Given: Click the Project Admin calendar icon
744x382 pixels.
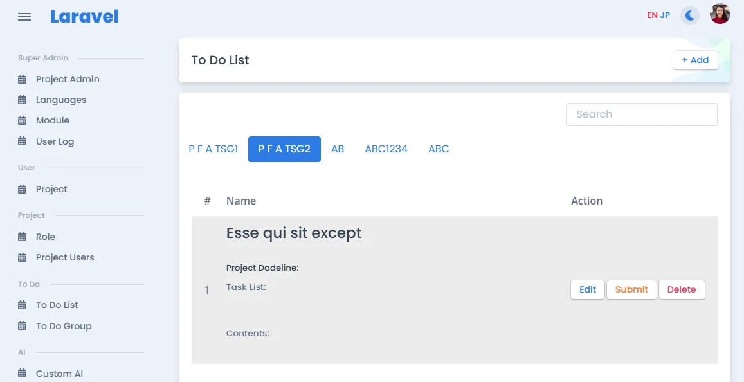Looking at the screenshot, I should [x=22, y=79].
